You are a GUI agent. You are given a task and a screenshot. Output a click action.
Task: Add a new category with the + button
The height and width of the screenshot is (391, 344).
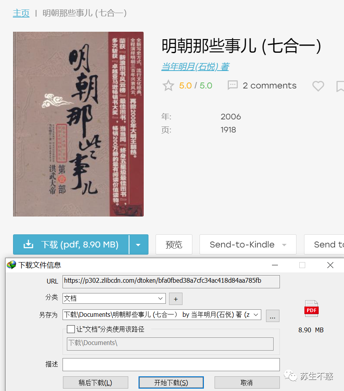175,299
